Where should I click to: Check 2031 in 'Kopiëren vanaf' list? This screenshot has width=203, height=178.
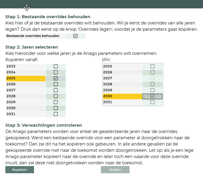56,114
